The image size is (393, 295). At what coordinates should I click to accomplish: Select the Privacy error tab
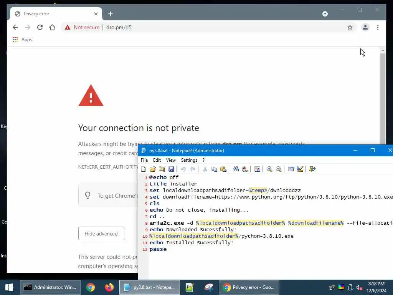click(x=56, y=14)
